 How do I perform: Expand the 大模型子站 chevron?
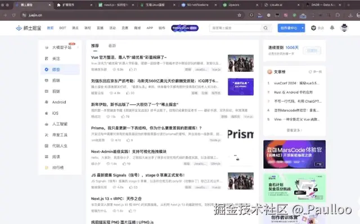click(x=78, y=47)
